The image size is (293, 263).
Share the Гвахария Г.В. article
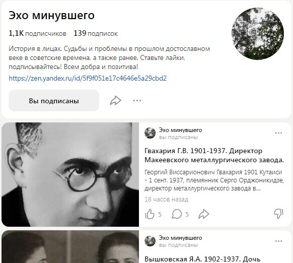pos(203,214)
